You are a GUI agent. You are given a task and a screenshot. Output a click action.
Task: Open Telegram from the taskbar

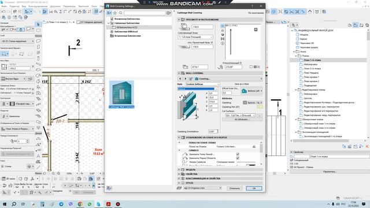pyautogui.click(x=61, y=204)
